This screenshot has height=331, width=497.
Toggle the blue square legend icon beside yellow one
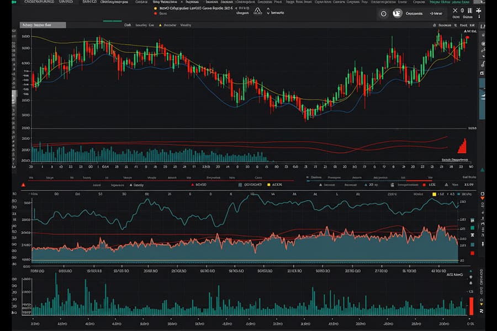point(240,185)
